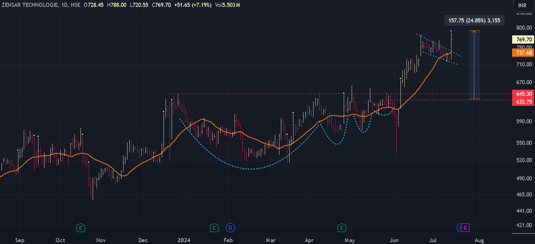Click the ZENSAR TECHNOLOGIE symbol title
This screenshot has height=244, width=535.
tap(29, 5)
